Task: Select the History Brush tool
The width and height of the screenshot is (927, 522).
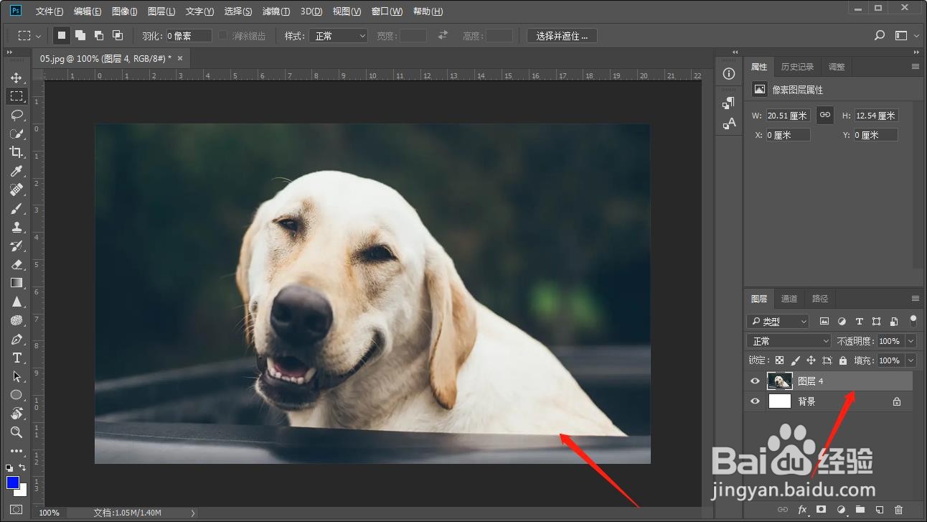Action: (16, 246)
